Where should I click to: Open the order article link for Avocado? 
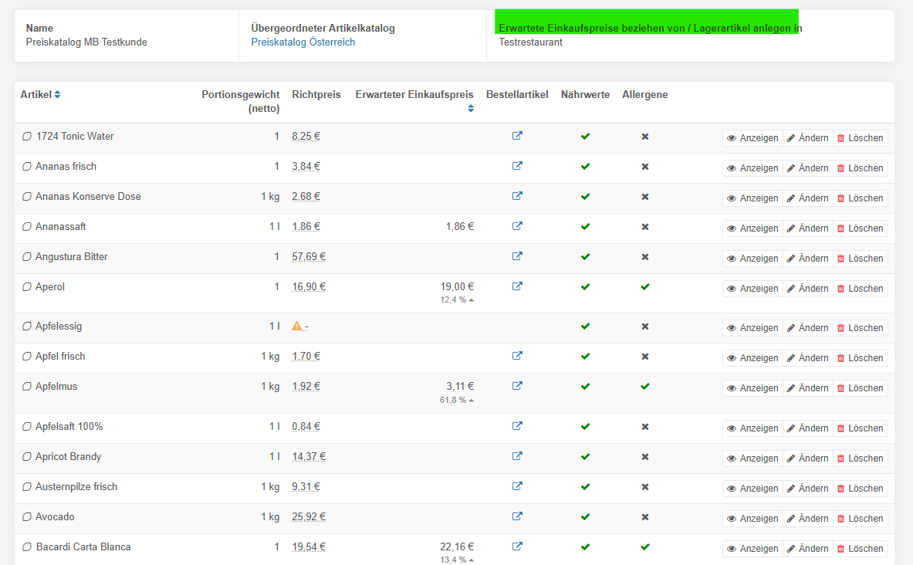click(x=517, y=516)
